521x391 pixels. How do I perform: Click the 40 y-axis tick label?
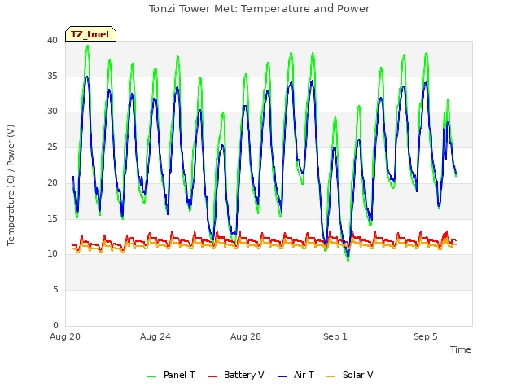(x=52, y=40)
